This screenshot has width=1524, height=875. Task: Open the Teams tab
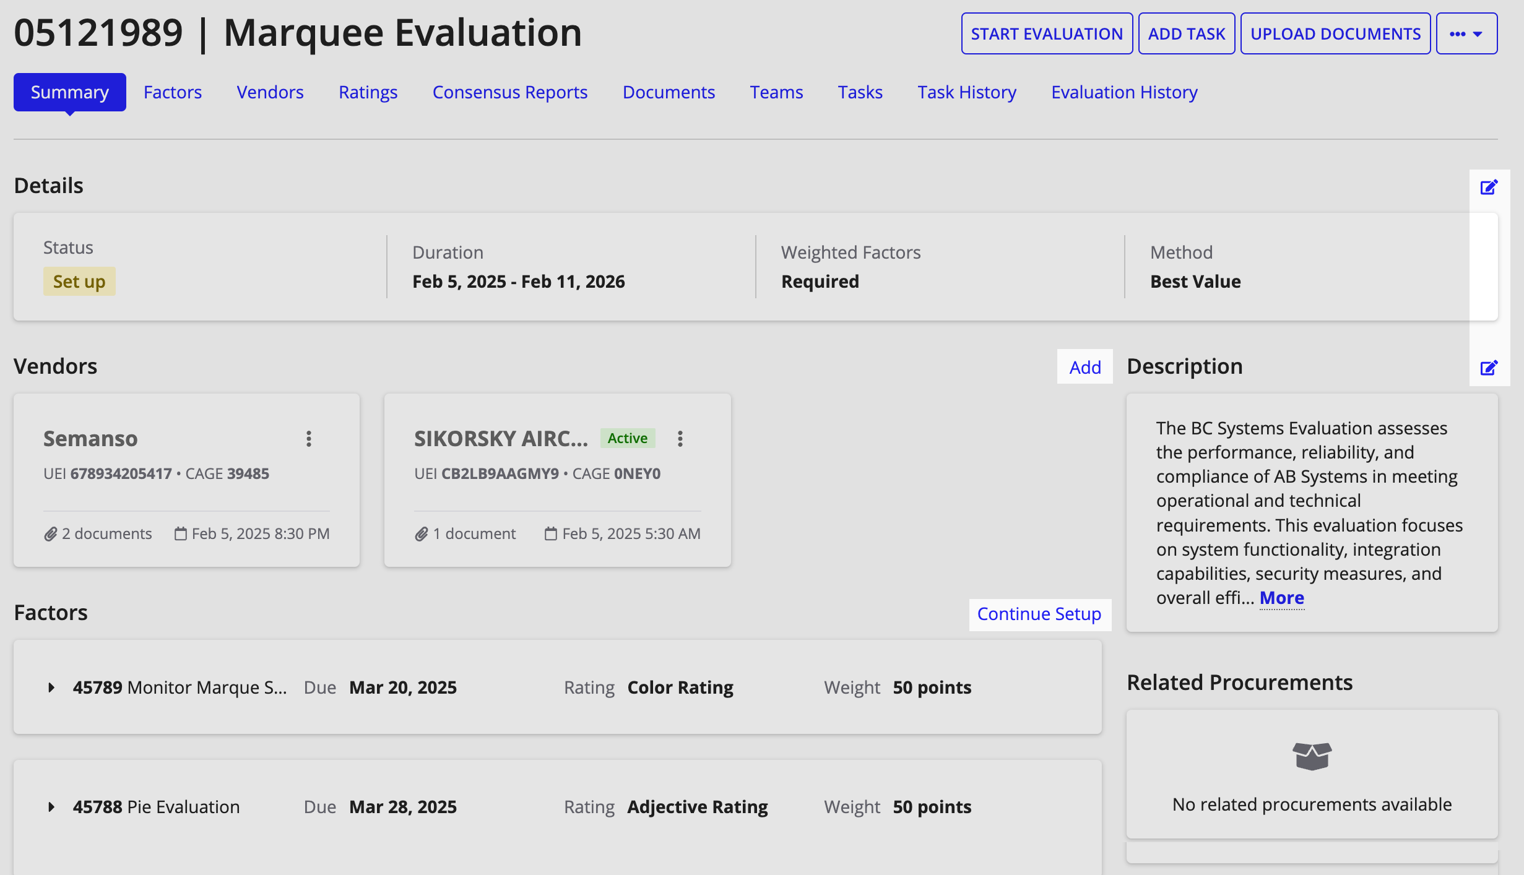pos(776,92)
